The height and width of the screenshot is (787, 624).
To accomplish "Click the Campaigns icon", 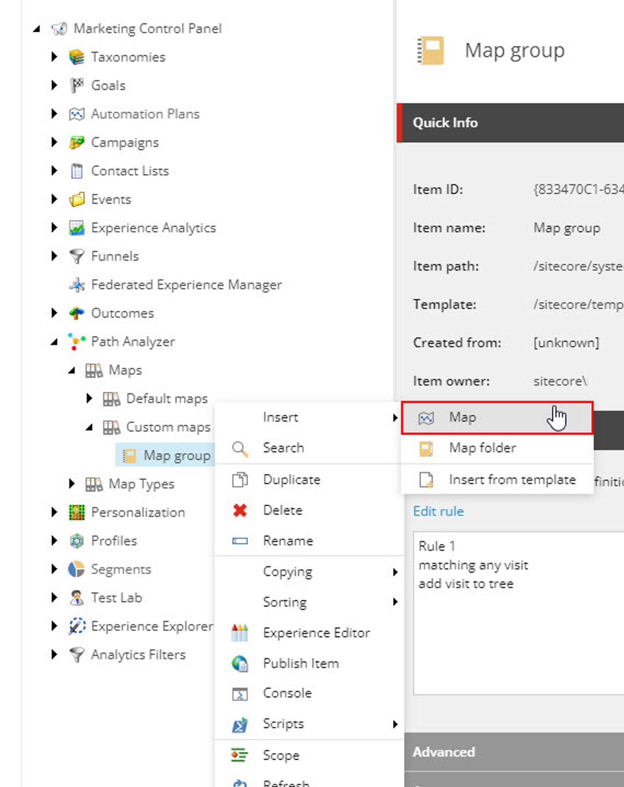I will point(76,142).
